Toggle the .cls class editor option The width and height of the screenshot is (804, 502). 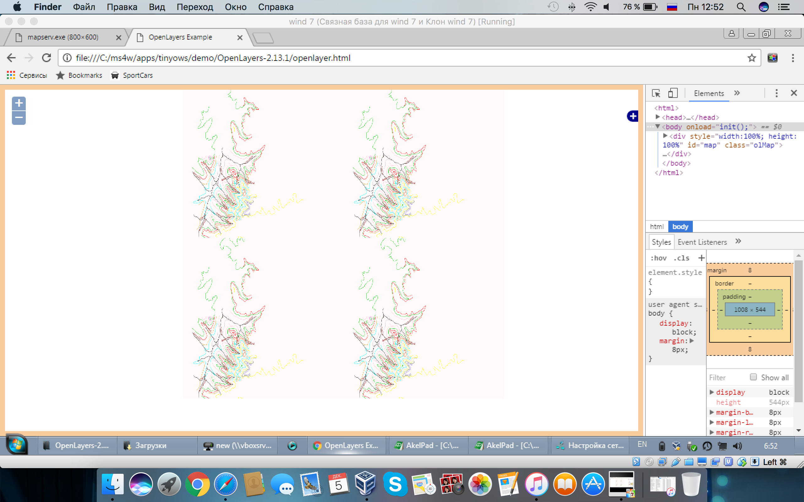coord(682,258)
